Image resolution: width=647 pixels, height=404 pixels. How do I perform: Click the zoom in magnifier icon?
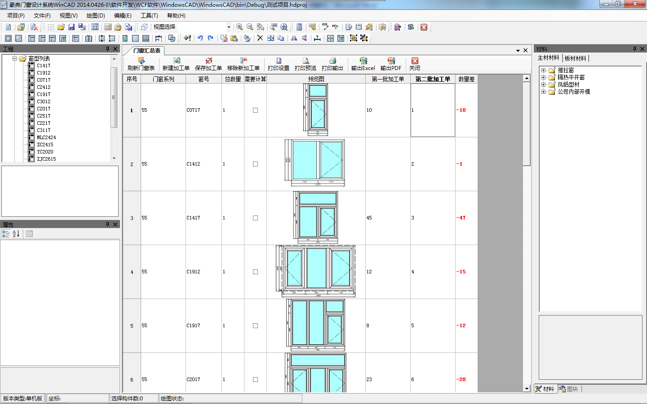[239, 27]
